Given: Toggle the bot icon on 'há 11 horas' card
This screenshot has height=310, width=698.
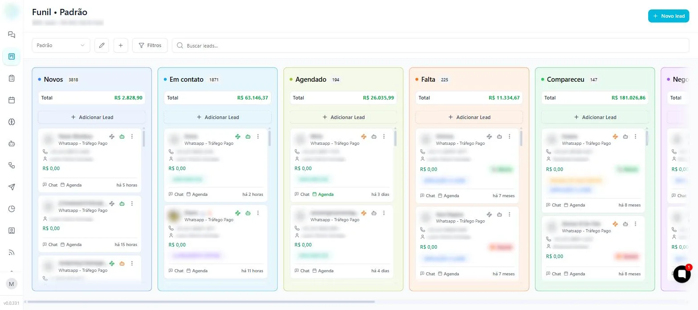Looking at the screenshot, I should pos(248,213).
